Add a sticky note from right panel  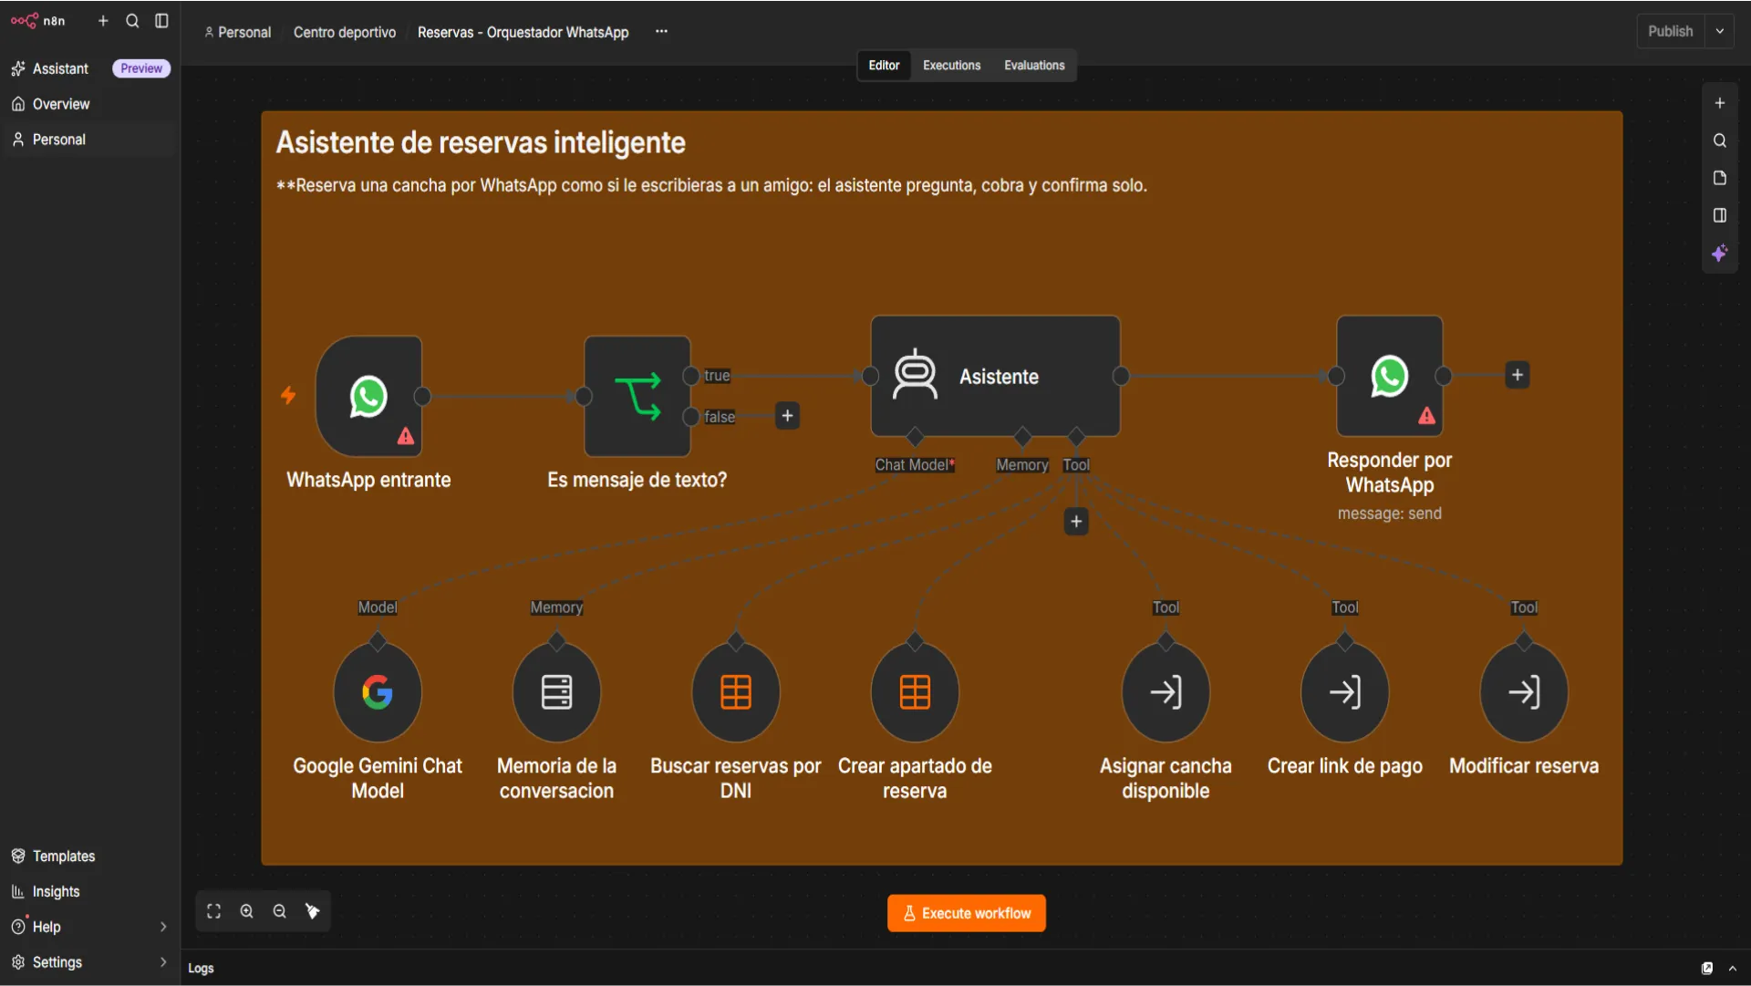1719,178
